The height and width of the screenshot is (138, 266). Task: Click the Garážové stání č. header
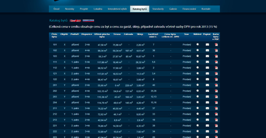click(154, 35)
